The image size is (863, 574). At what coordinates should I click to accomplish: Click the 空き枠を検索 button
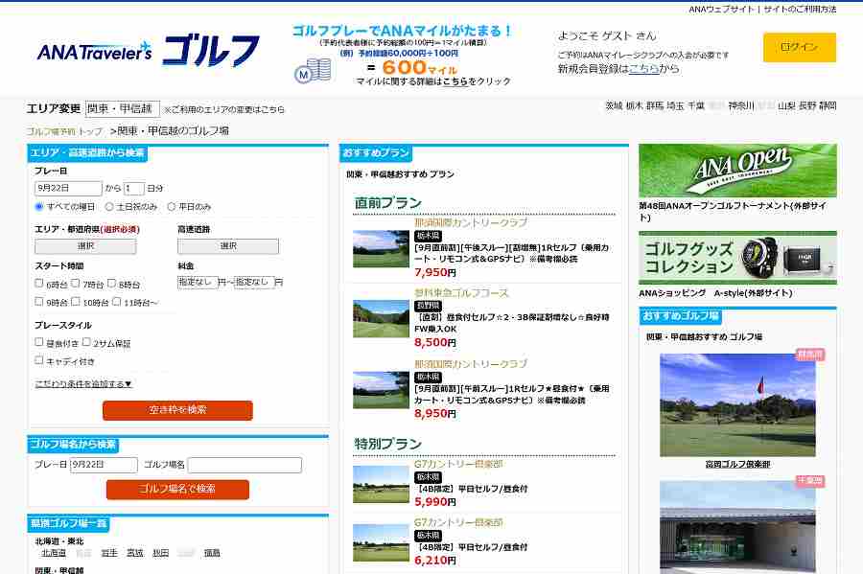click(177, 410)
